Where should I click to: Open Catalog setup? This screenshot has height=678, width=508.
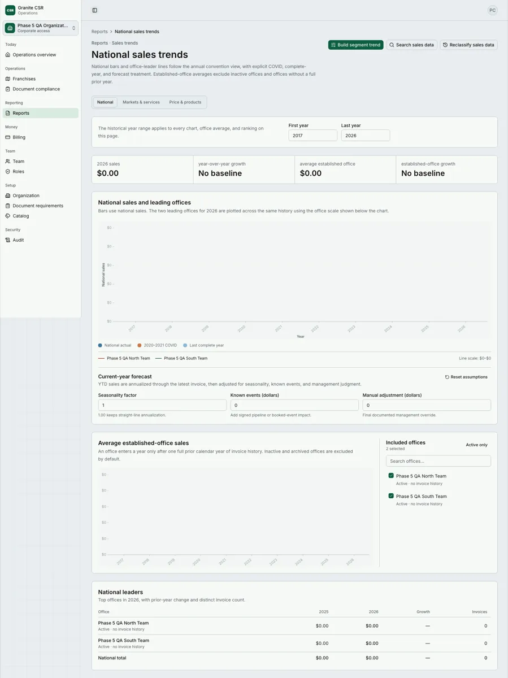(x=41, y=216)
